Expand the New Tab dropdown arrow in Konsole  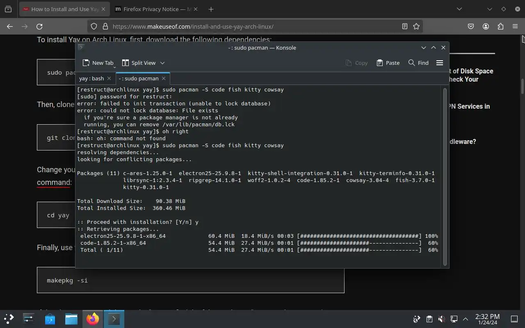pyautogui.click(x=114, y=67)
